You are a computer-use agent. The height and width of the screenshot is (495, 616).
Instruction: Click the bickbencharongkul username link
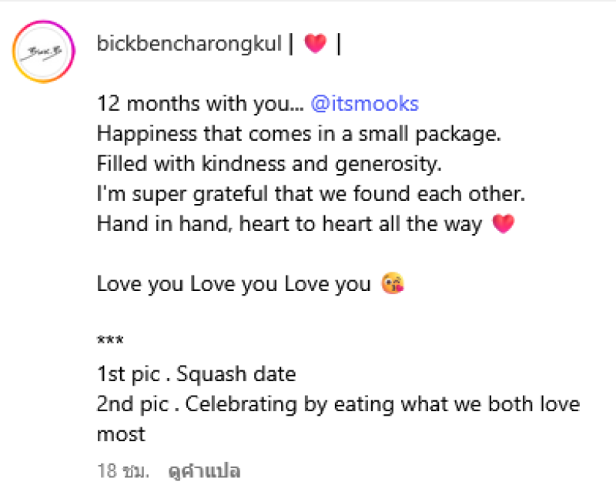pos(189,44)
